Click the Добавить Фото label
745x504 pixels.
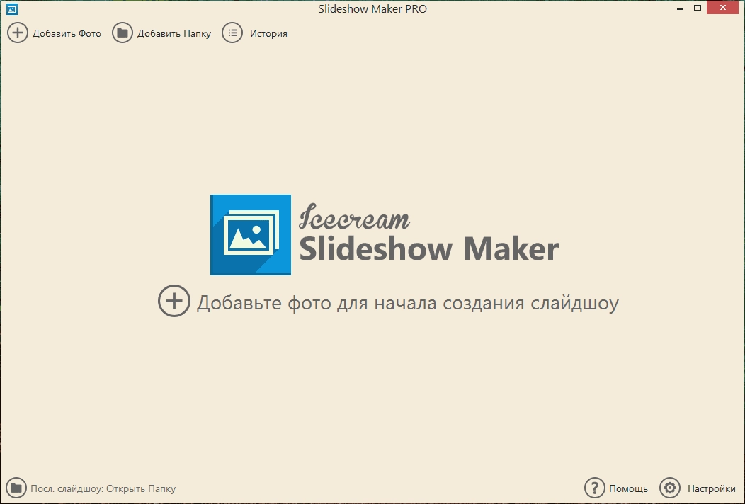pos(67,34)
